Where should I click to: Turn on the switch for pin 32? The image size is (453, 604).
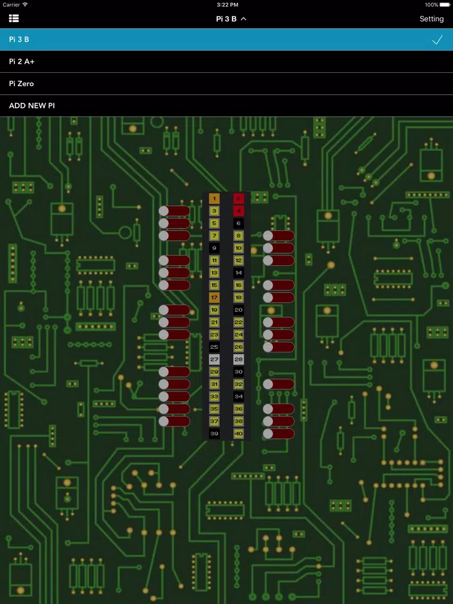(279, 384)
